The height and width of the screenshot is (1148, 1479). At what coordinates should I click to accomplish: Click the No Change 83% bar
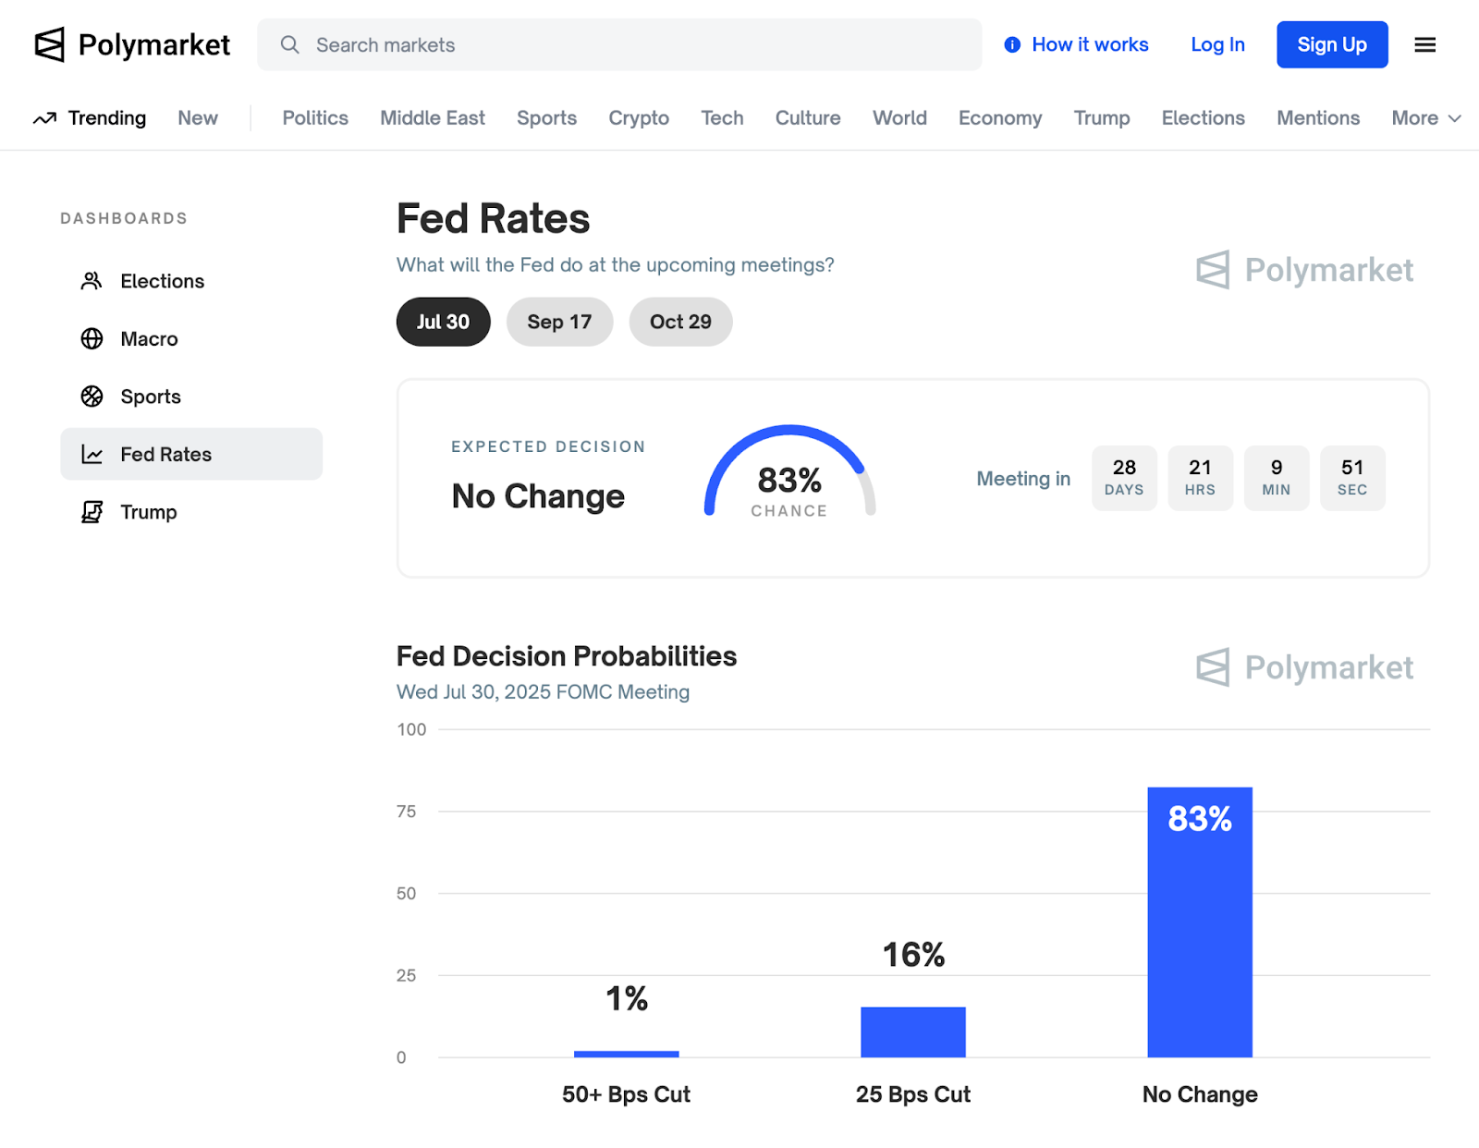point(1200,922)
